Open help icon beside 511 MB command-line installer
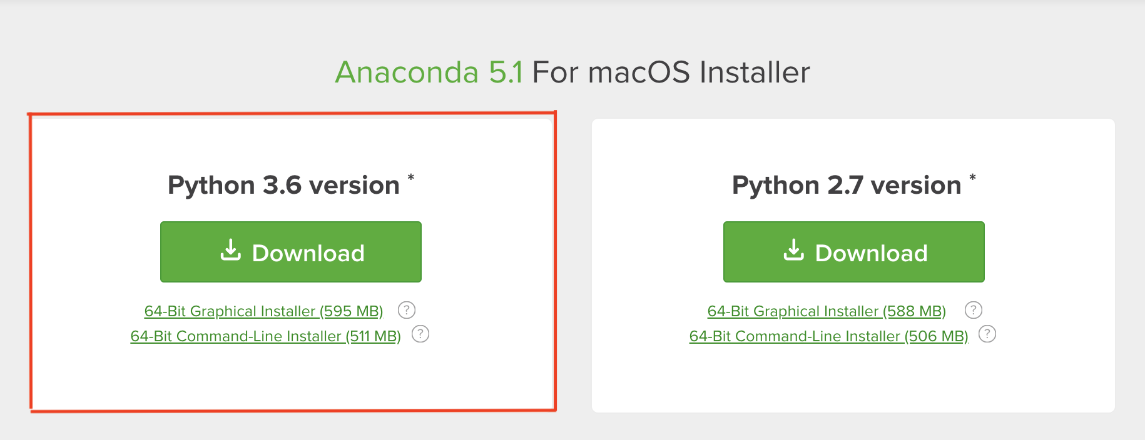 tap(420, 334)
